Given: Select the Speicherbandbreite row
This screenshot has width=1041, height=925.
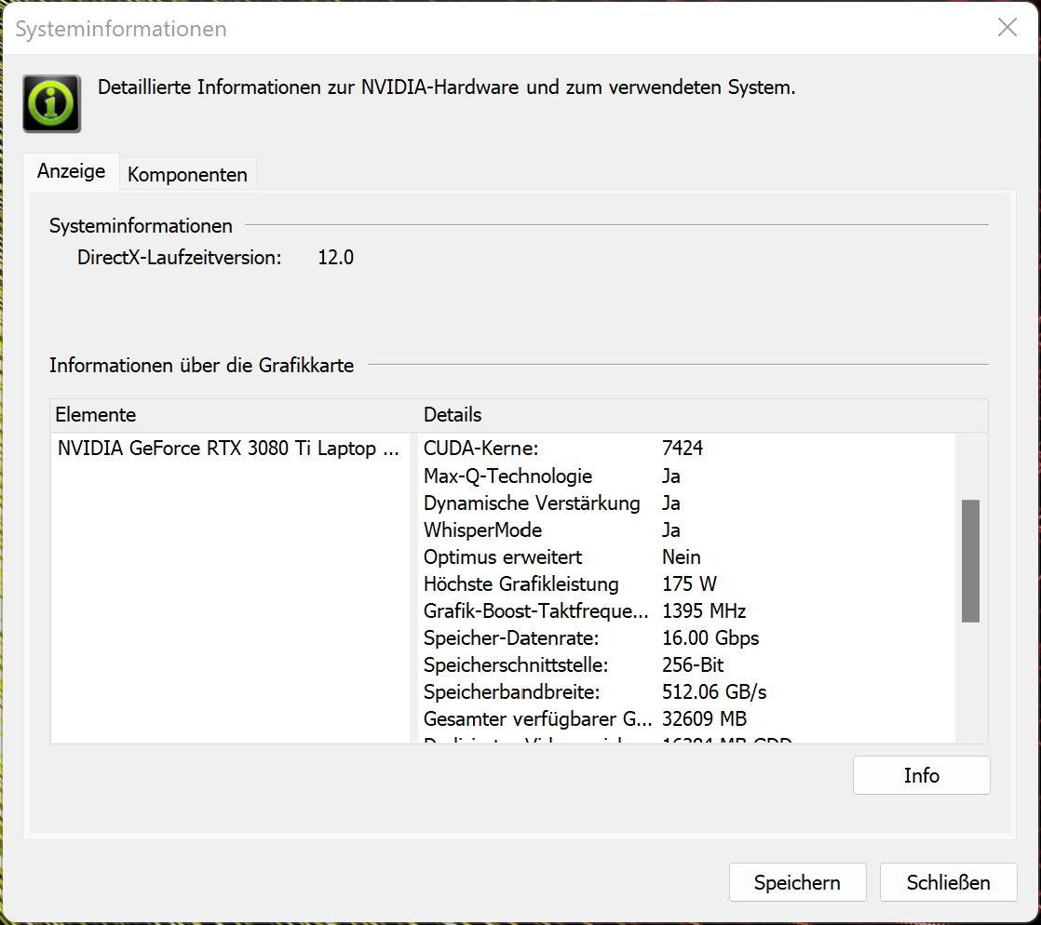Looking at the screenshot, I should point(687,692).
